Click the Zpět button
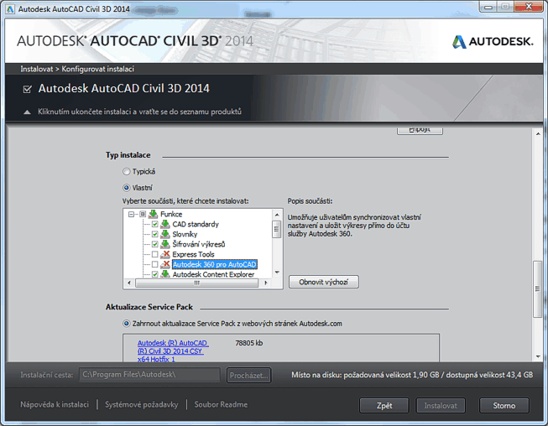Screen dimensions: 548x426 tap(384, 406)
